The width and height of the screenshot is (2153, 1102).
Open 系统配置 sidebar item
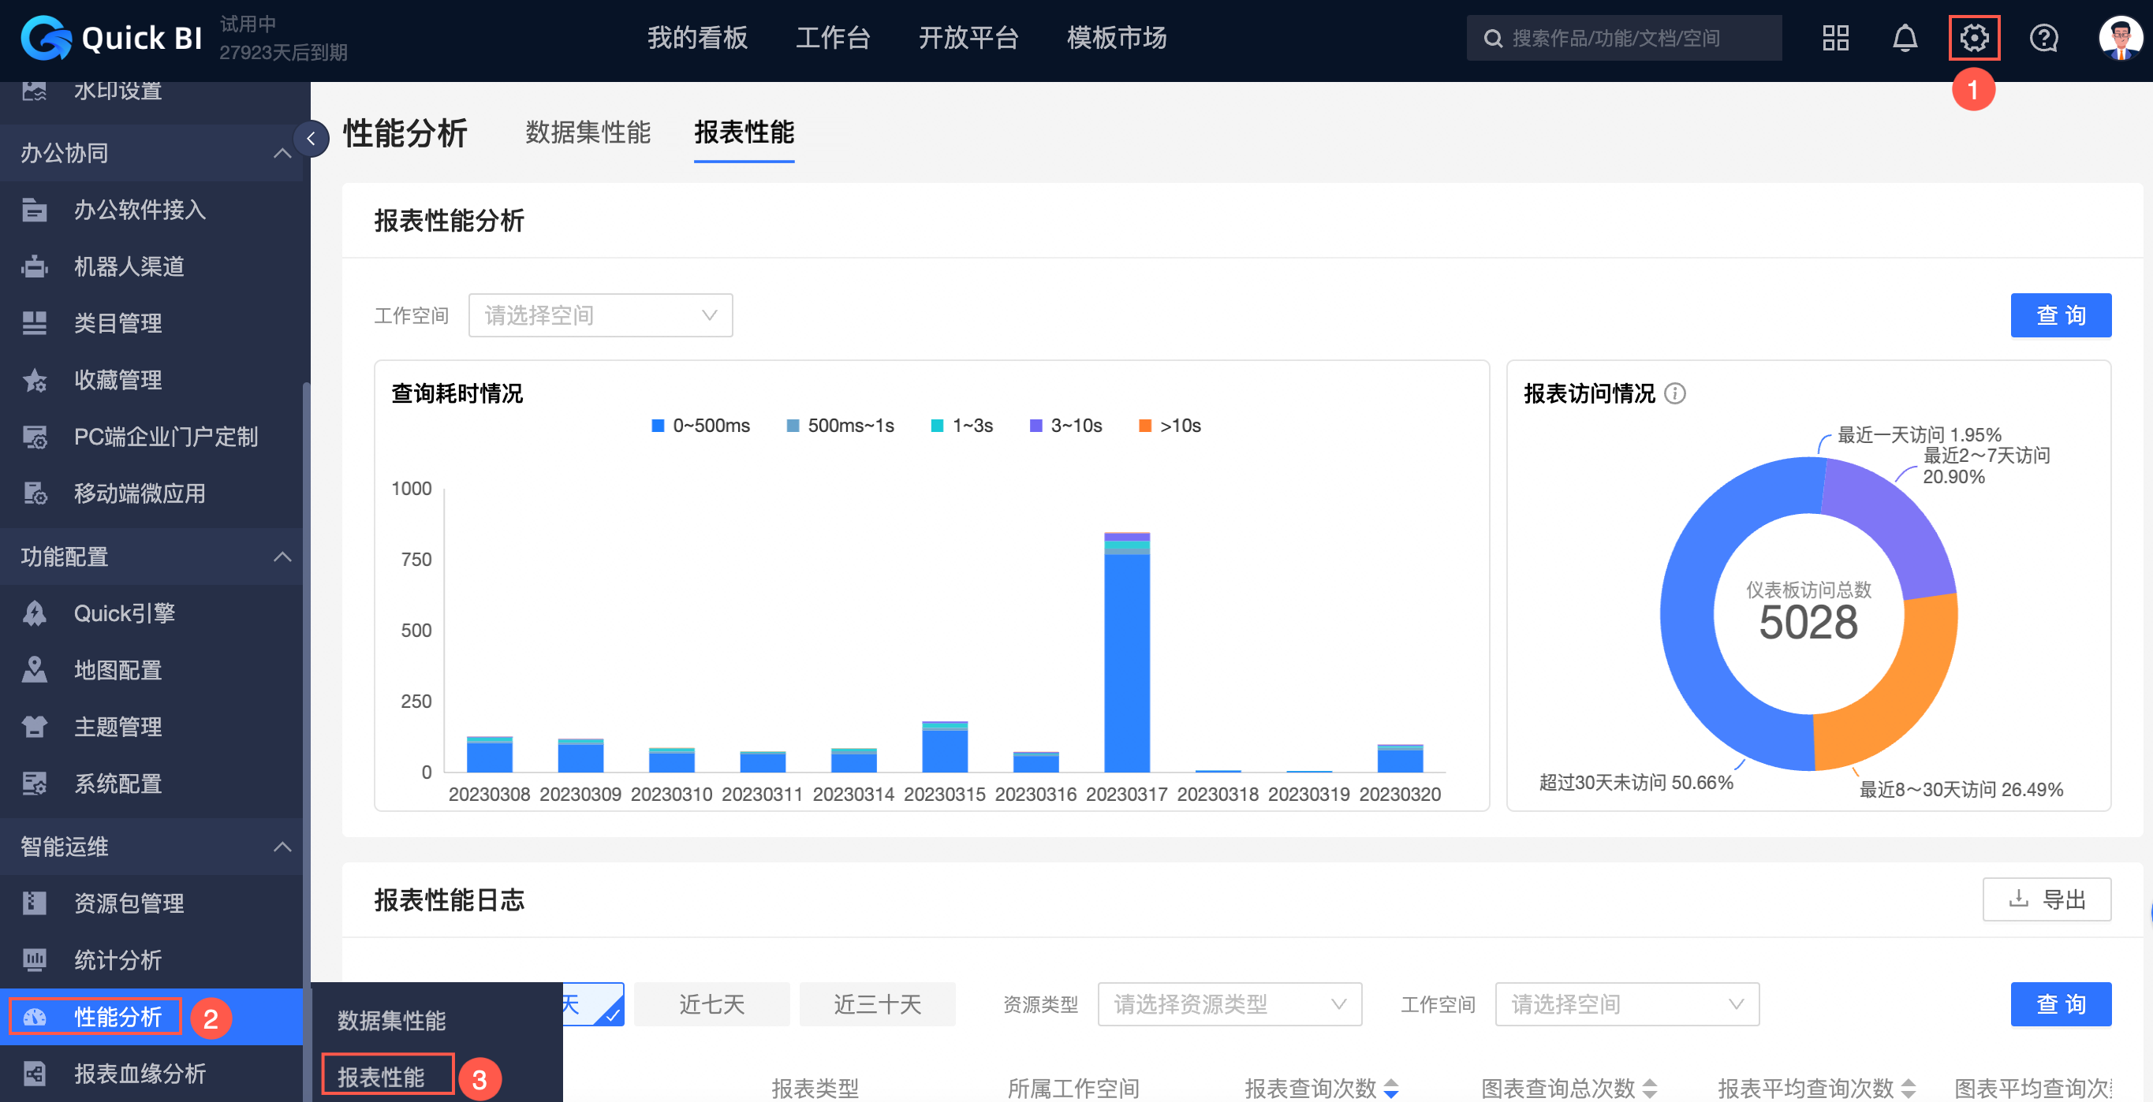point(151,783)
